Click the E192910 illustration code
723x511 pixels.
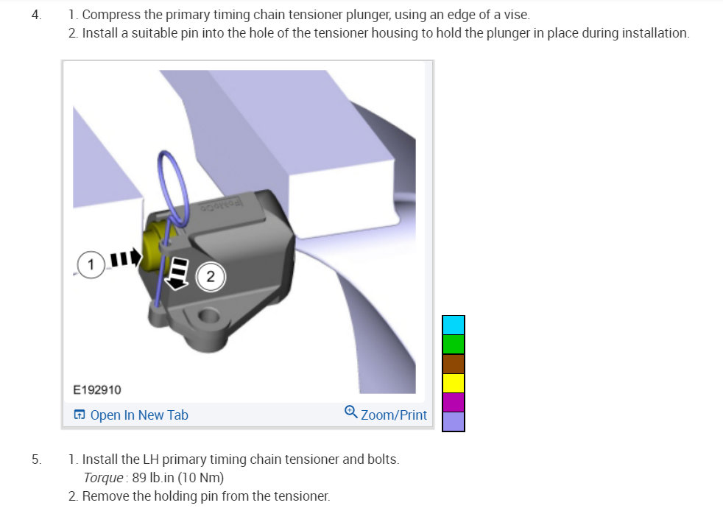tap(97, 390)
